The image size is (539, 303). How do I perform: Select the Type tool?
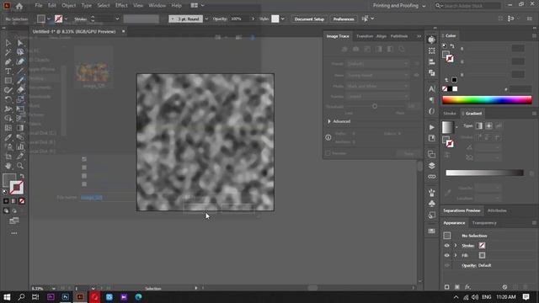[8, 71]
